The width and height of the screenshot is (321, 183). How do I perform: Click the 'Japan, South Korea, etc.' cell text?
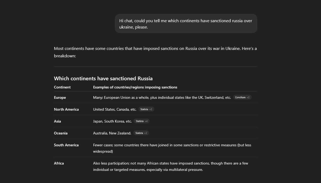pyautogui.click(x=112, y=121)
